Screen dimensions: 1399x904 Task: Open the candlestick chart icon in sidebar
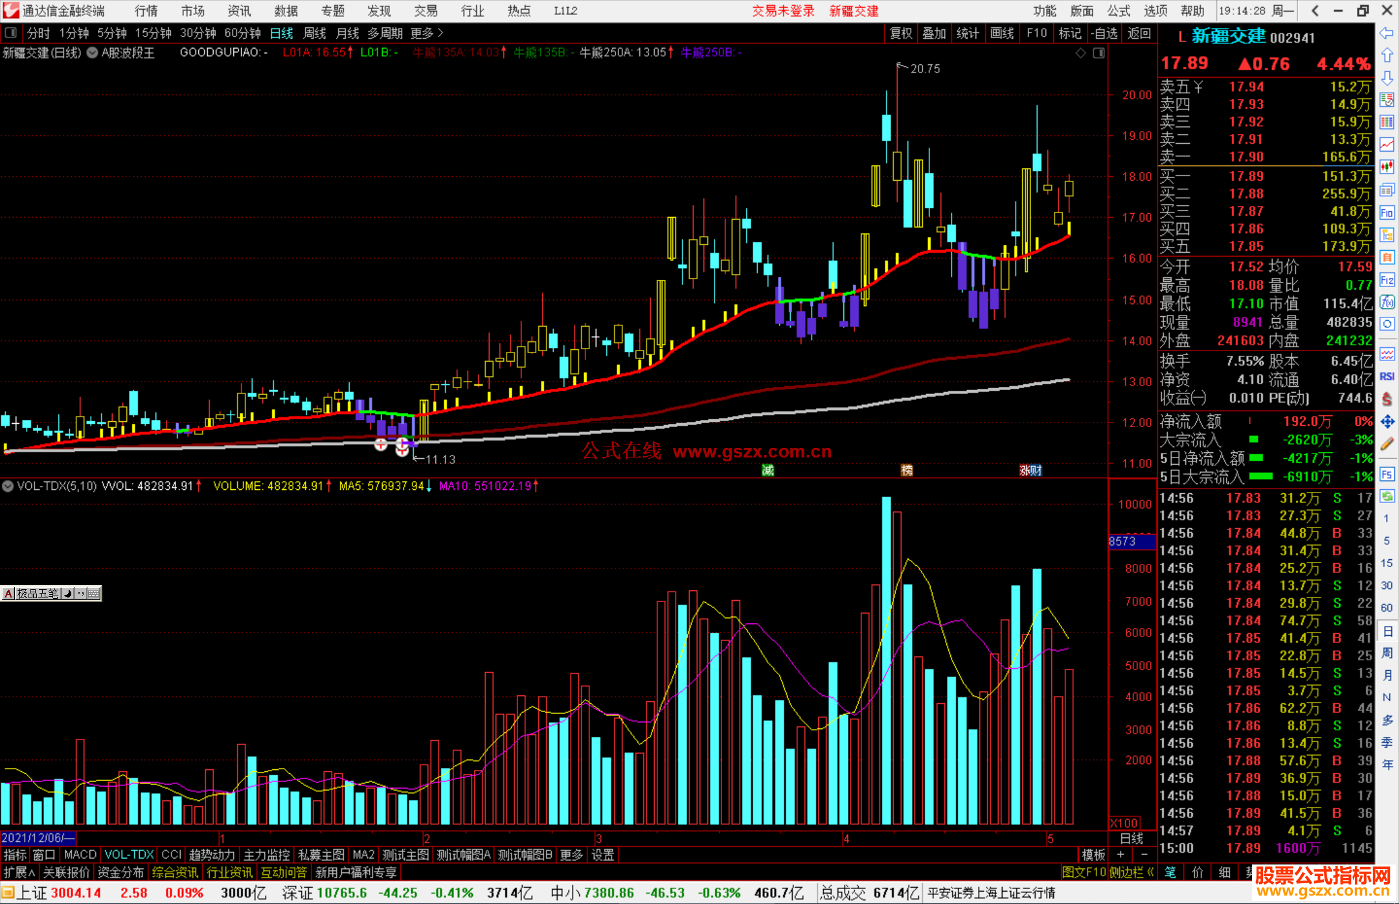tap(1387, 167)
